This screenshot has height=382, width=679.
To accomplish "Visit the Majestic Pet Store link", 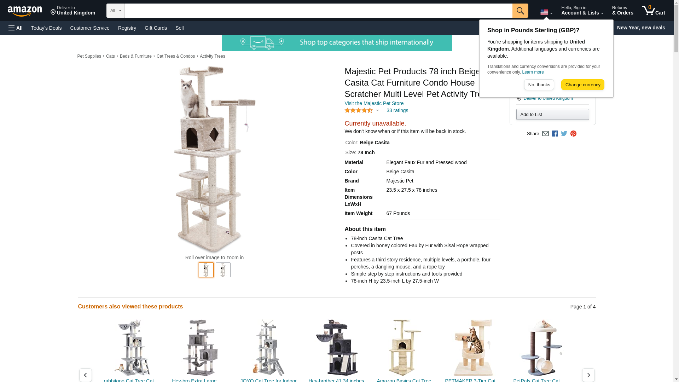I will pos(374,104).
